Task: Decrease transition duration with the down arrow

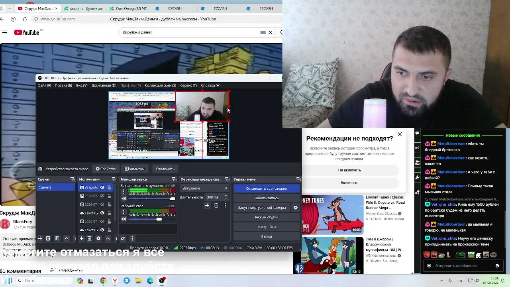Action: pyautogui.click(x=226, y=199)
